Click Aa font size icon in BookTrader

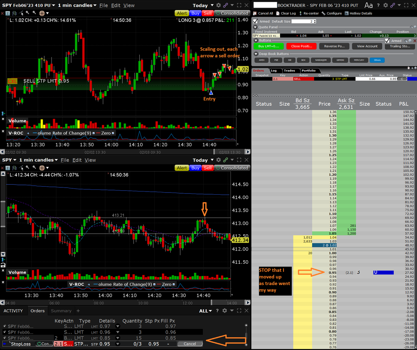[369, 5]
